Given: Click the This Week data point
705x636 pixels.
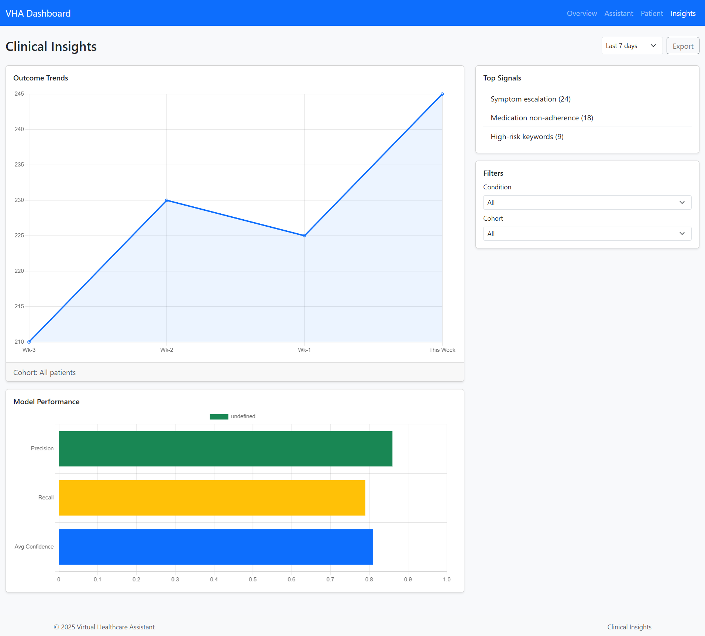Looking at the screenshot, I should pos(442,94).
